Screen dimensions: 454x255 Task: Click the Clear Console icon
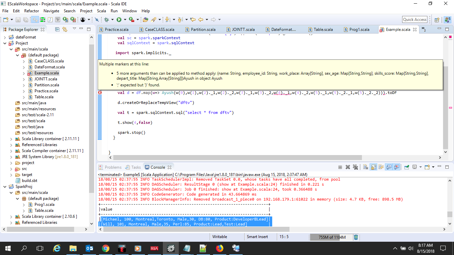click(365, 167)
